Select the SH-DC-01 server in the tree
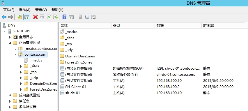248x111 pixels. 22,31
